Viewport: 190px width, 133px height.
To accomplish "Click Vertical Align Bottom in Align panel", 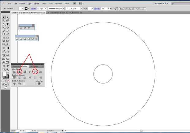I will tap(40, 72).
